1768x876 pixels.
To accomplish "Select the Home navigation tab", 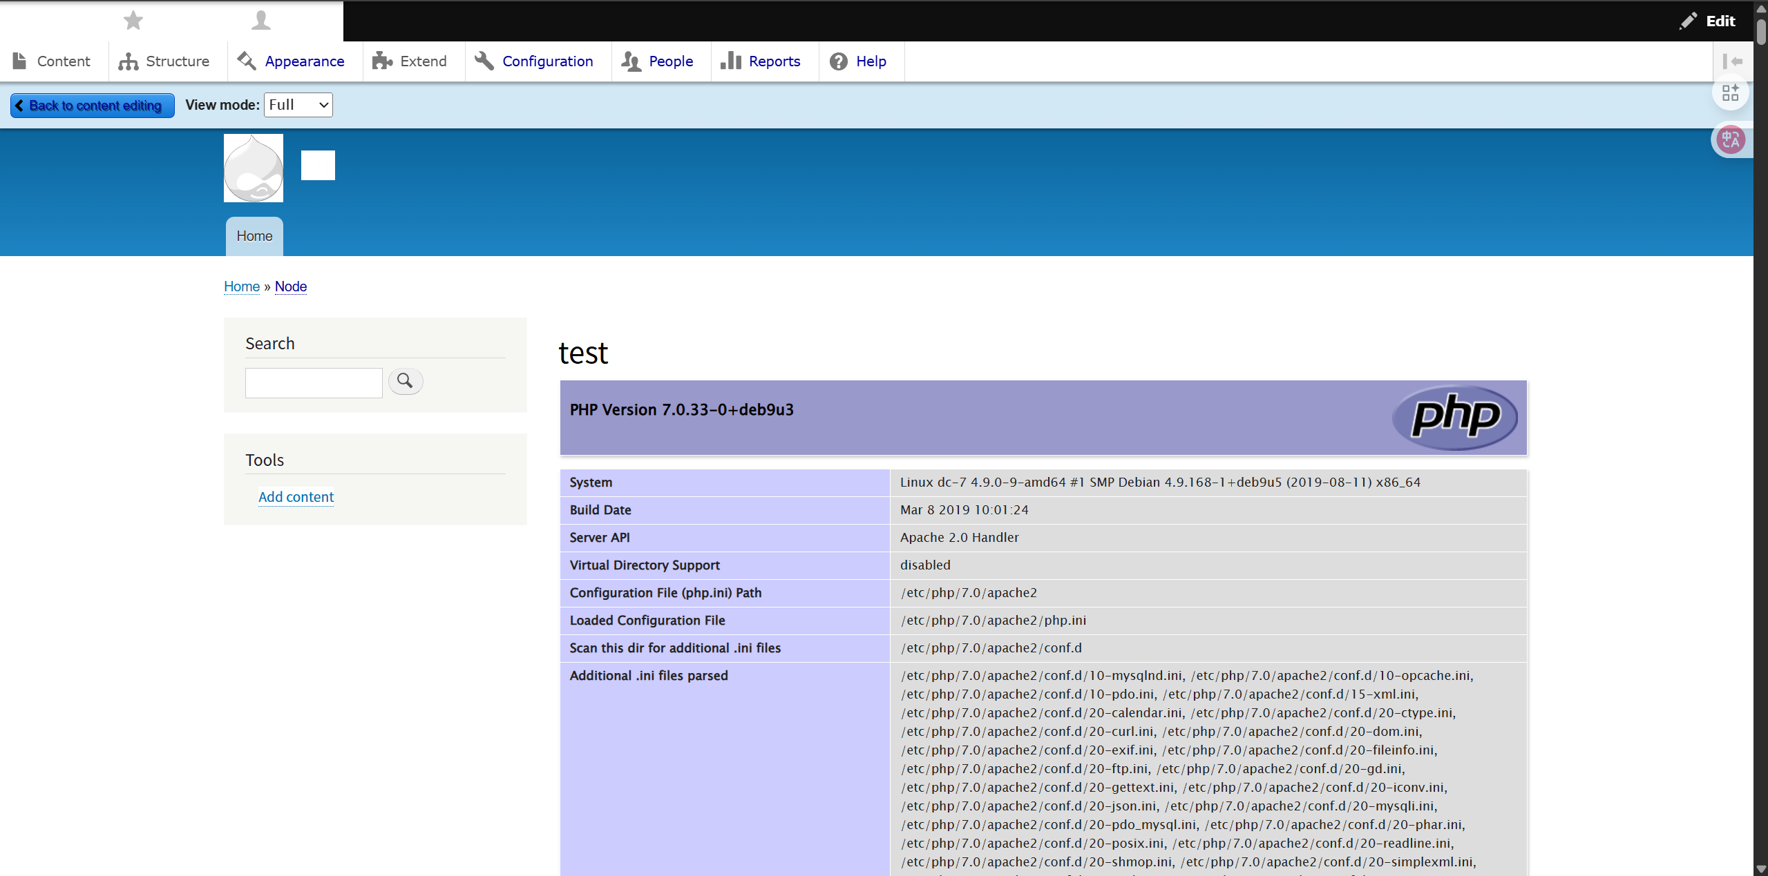I will coord(254,236).
